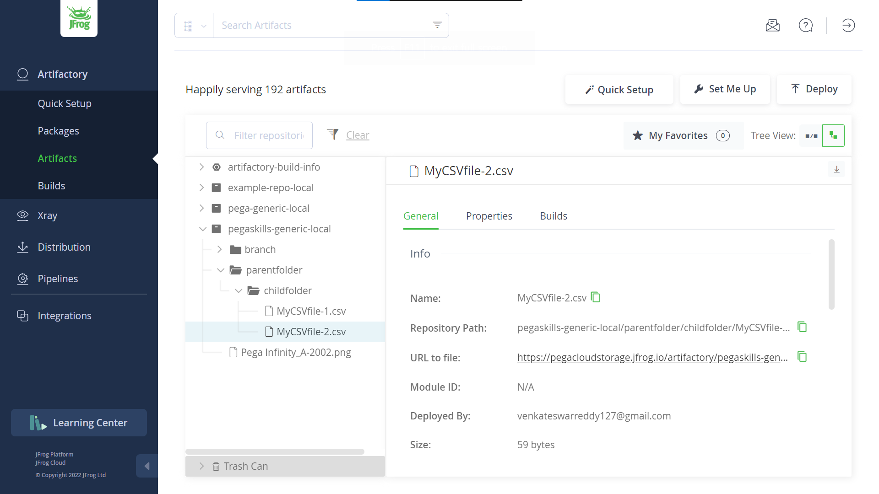Click the Deploy button
Viewport: 879px width, 494px height.
click(x=814, y=89)
